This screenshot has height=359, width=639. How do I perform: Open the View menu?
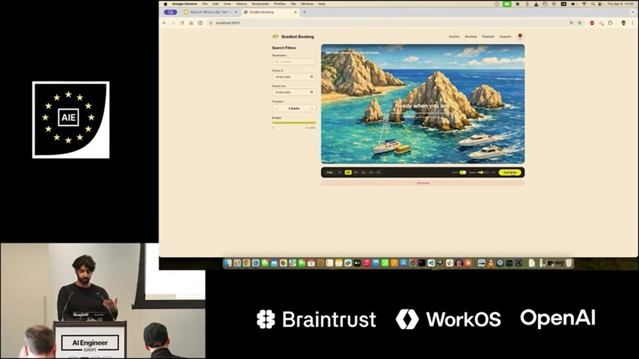227,4
